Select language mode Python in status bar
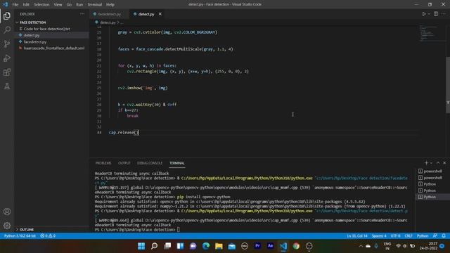This screenshot has width=450, height=253. coord(423,236)
